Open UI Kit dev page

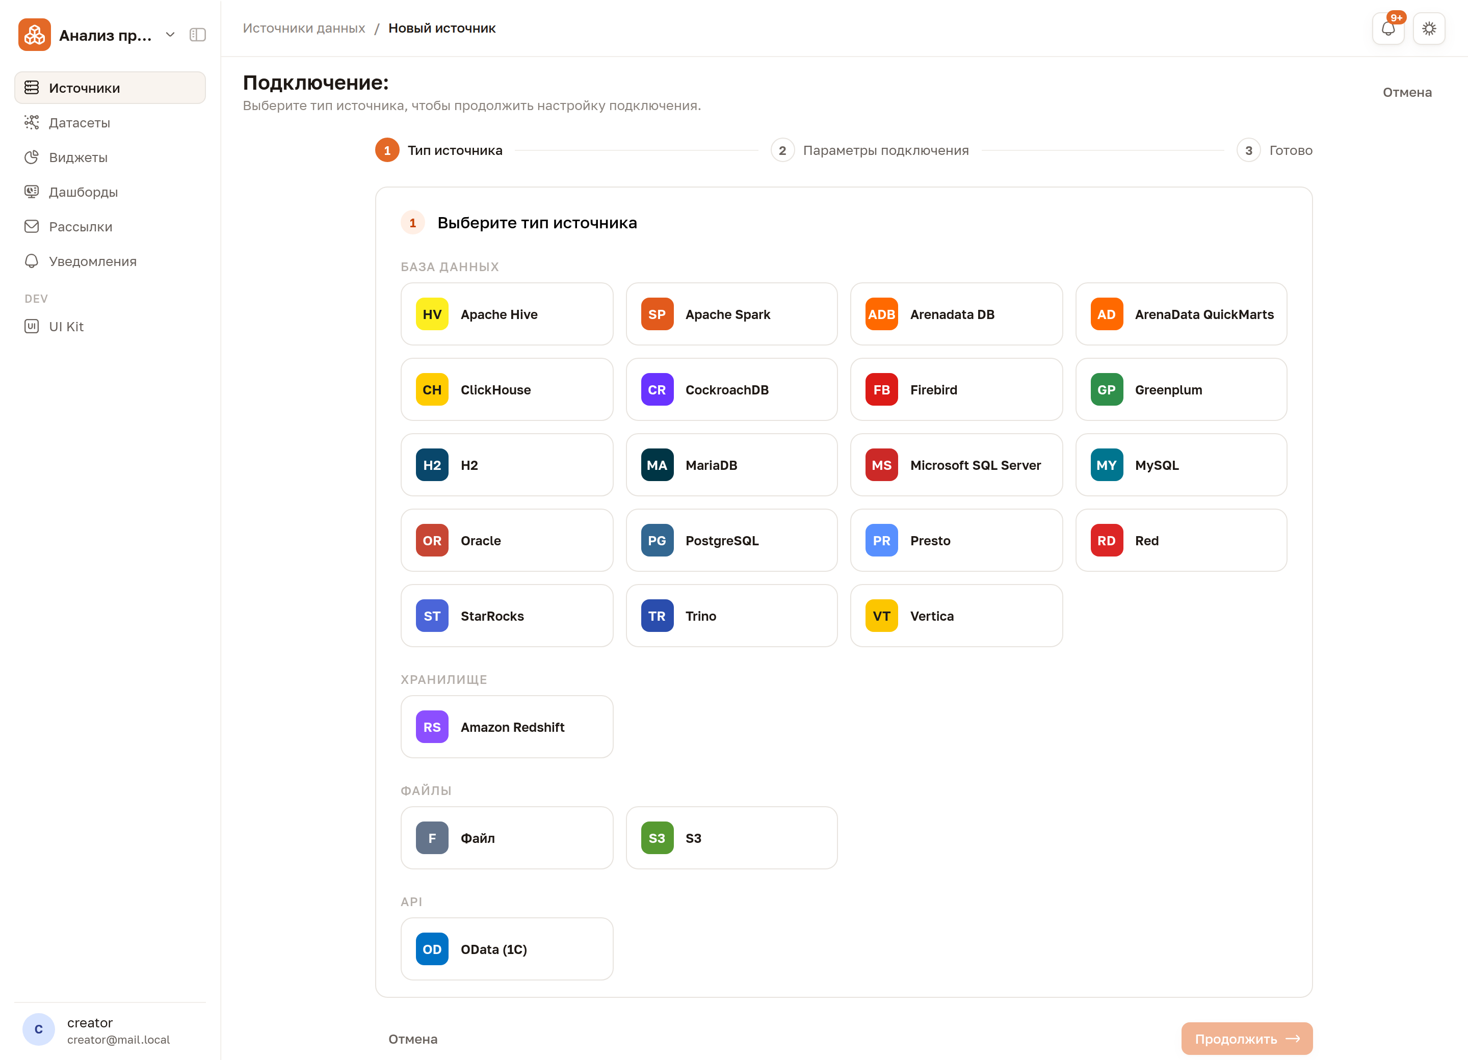tap(110, 326)
